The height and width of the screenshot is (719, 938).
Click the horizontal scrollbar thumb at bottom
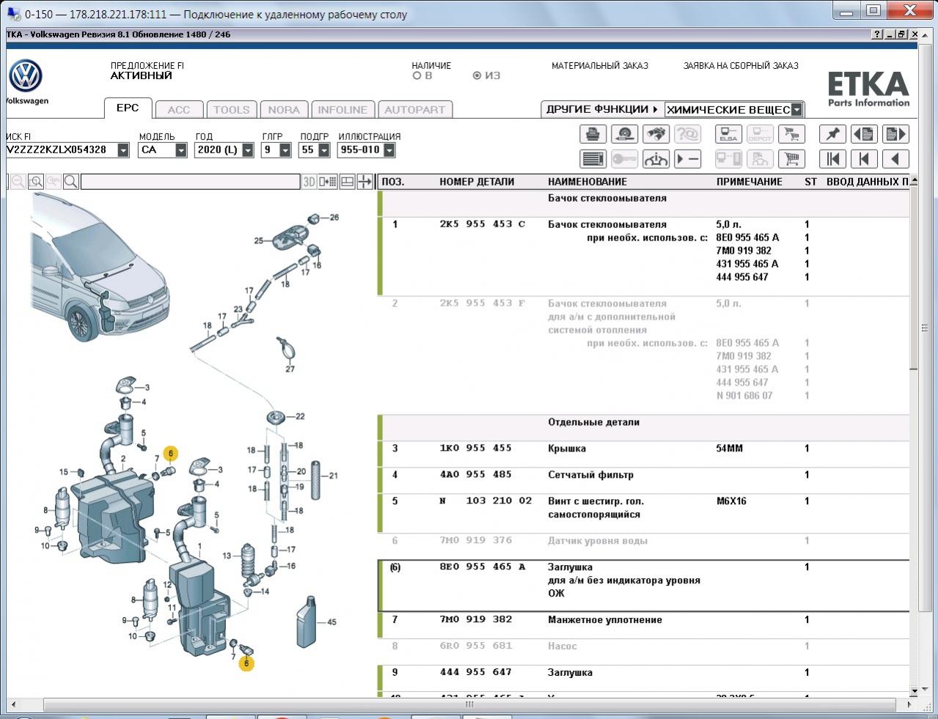click(x=469, y=704)
